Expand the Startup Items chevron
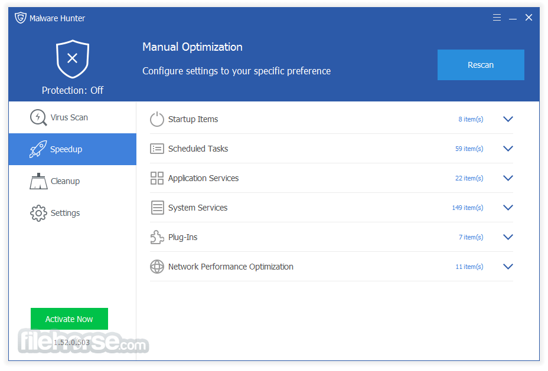 pos(508,119)
